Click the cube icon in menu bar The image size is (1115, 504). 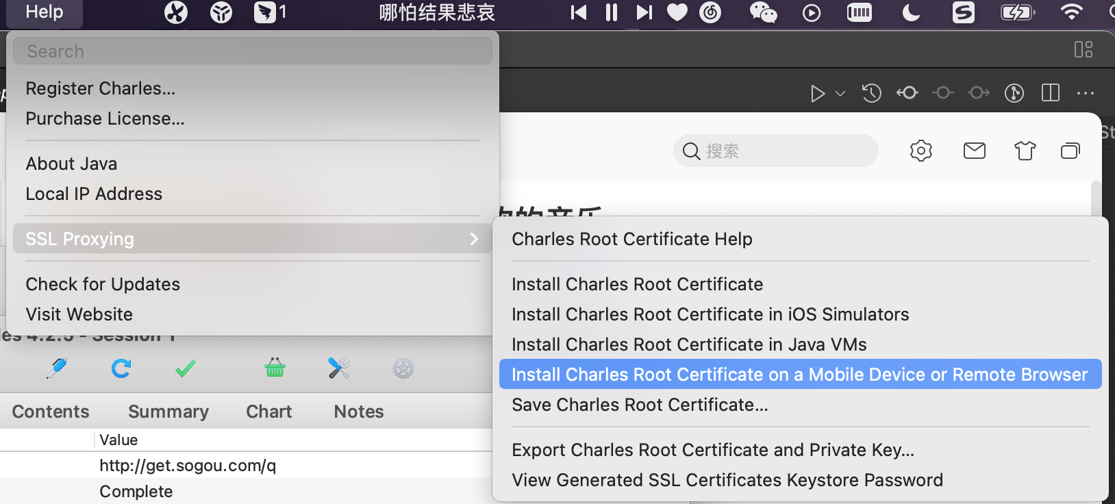[x=221, y=12]
